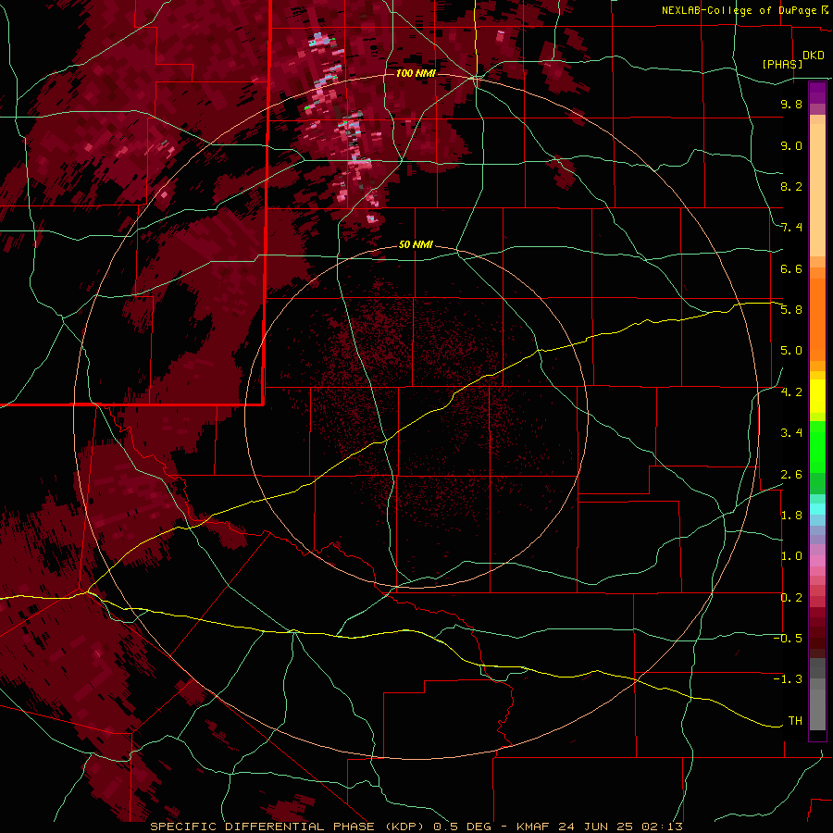The image size is (833, 833).
Task: Click the 4.2 value on the color scale
Action: pos(791,392)
